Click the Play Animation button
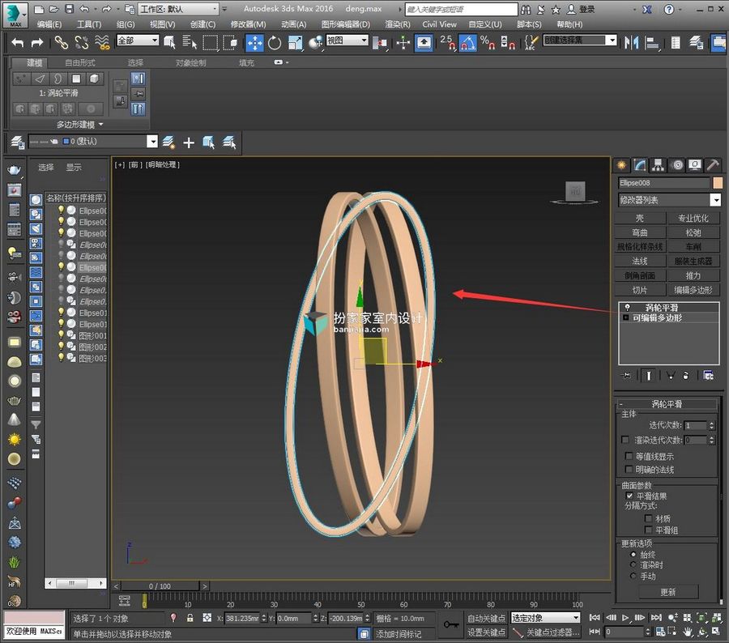The image size is (729, 643). point(625,617)
